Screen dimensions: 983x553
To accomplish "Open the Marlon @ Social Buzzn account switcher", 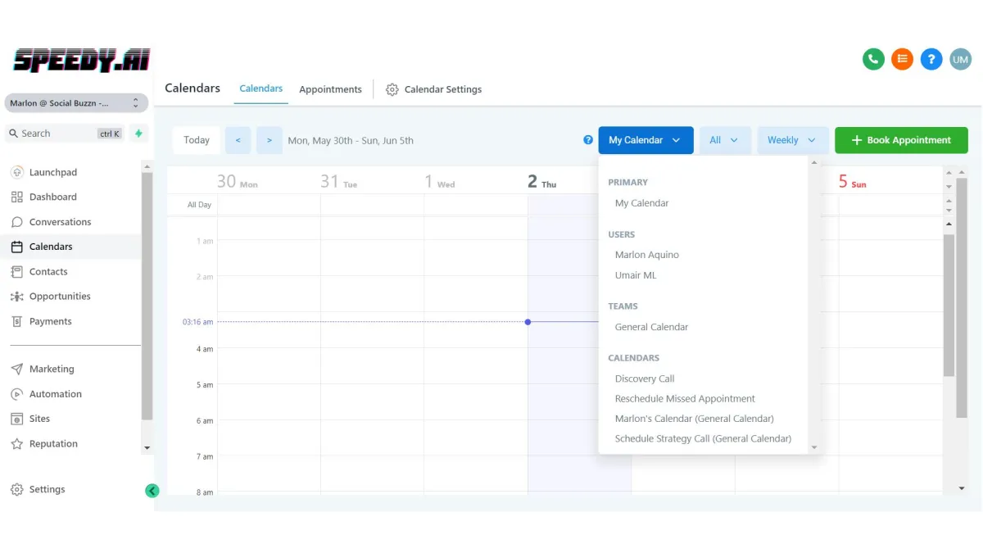I will pos(76,103).
